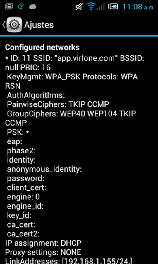Tap the silent mode status icon

click(79, 7)
